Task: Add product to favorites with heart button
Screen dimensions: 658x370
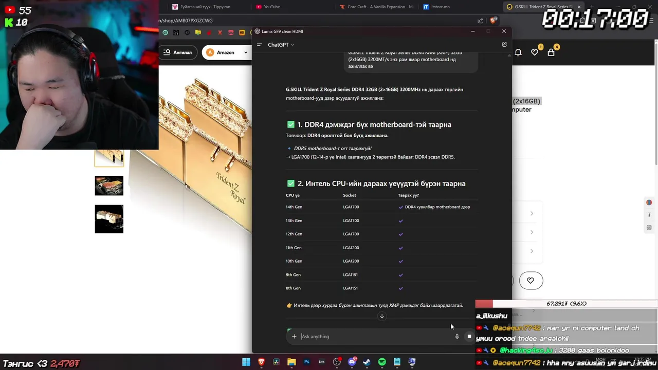Action: (531, 281)
